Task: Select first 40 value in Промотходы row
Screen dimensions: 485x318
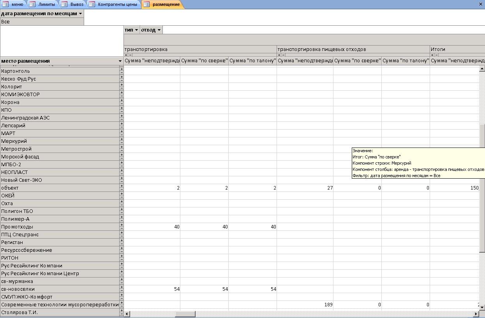Action: [x=152, y=227]
